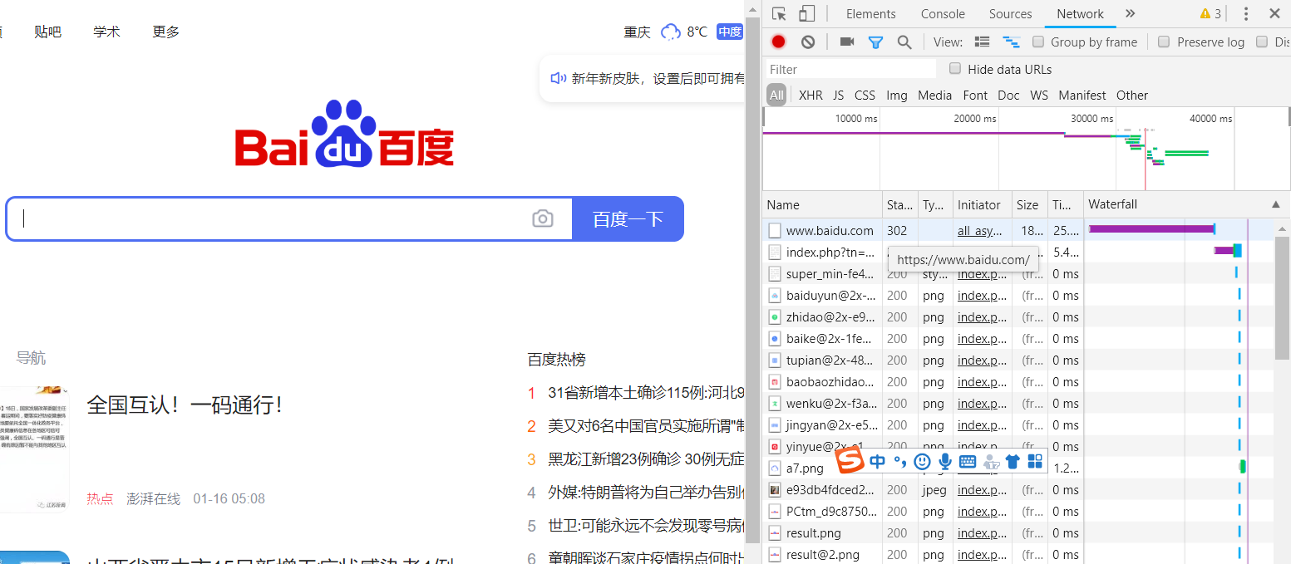Open the soft keyboard on IME bar
This screenshot has width=1291, height=564.
tap(968, 461)
